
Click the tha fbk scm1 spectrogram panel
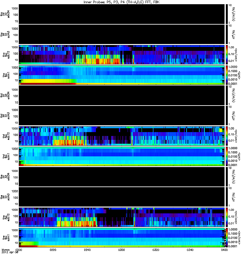pyautogui.click(x=121, y=75)
